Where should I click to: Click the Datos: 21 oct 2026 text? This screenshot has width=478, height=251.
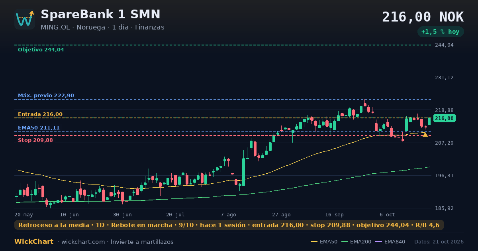pyautogui.click(x=439, y=242)
